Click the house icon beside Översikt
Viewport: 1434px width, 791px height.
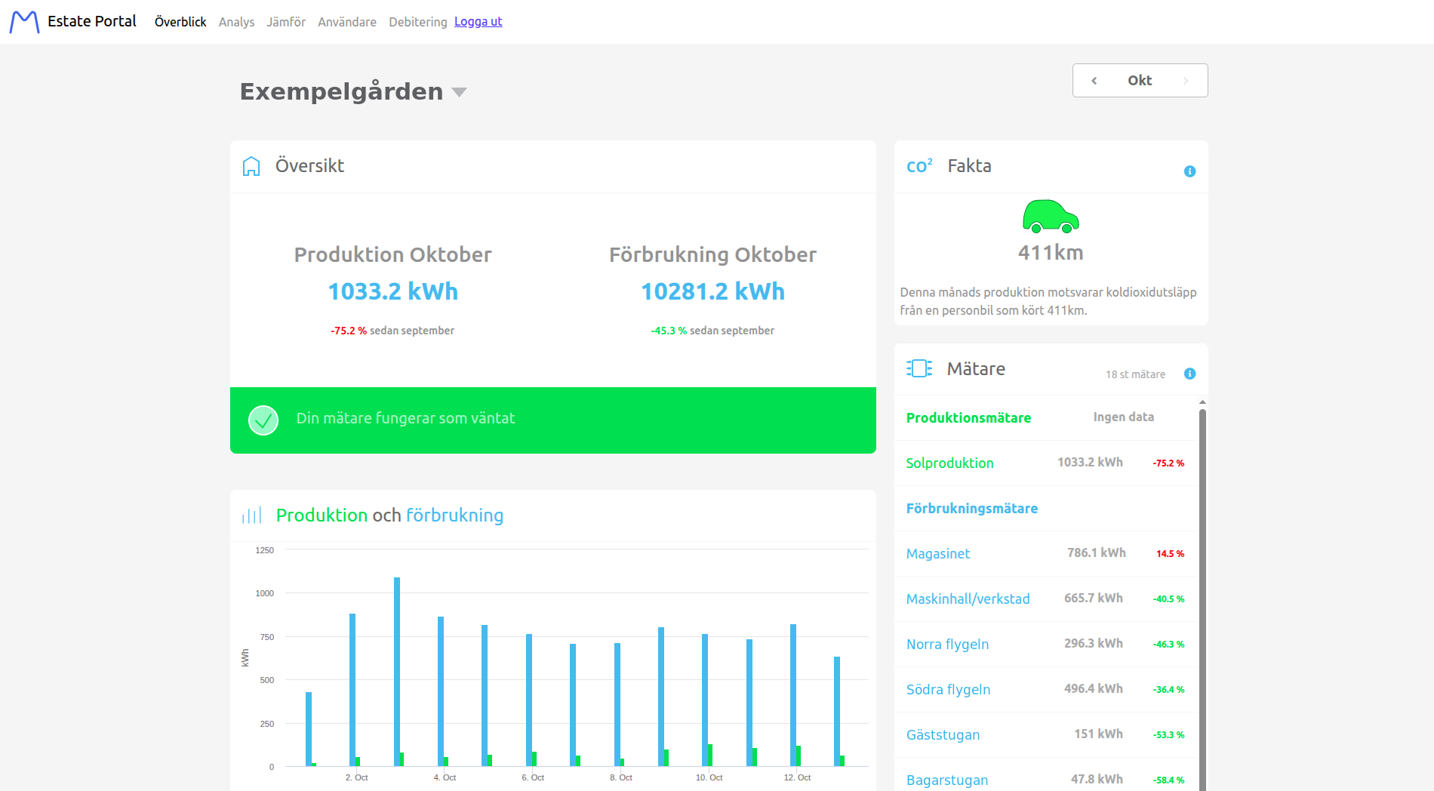[251, 166]
